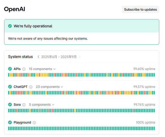Expand the ChatGPT 23 components list
The image size is (165, 137).
coord(49,87)
